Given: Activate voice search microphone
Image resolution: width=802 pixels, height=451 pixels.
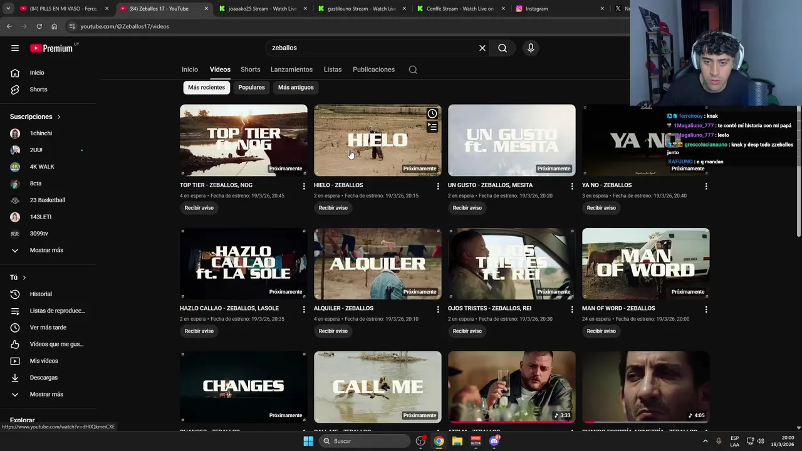Looking at the screenshot, I should pyautogui.click(x=531, y=48).
